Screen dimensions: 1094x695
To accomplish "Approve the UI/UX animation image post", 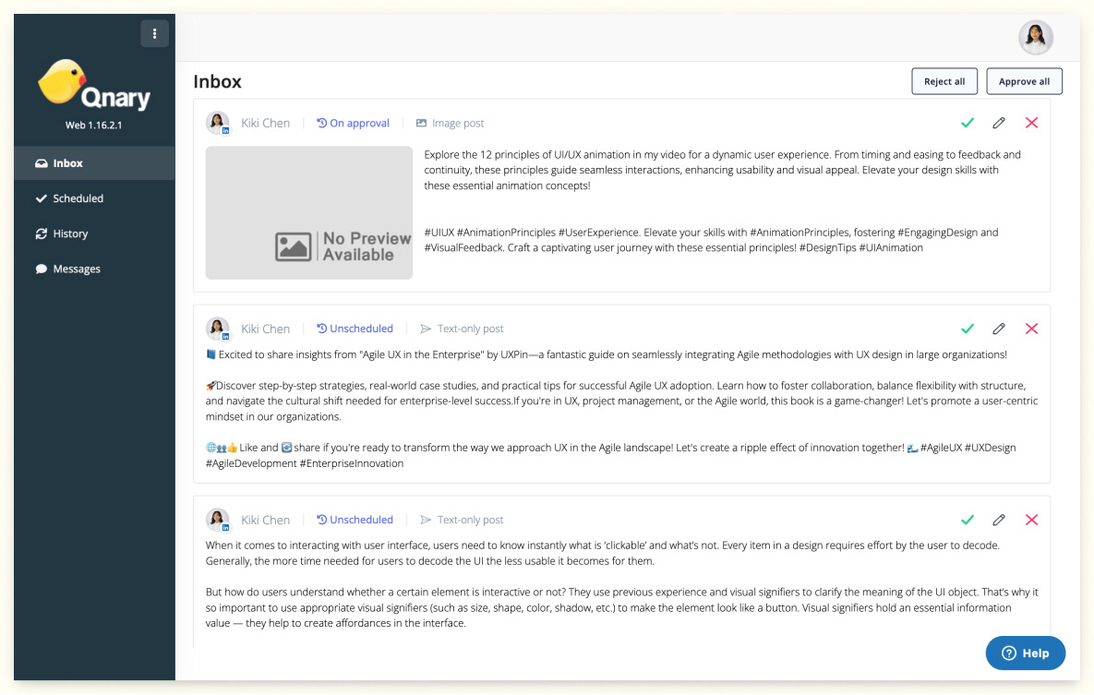I will (x=967, y=123).
